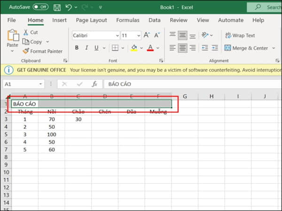Switch to the Page Layout tab

coord(91,20)
